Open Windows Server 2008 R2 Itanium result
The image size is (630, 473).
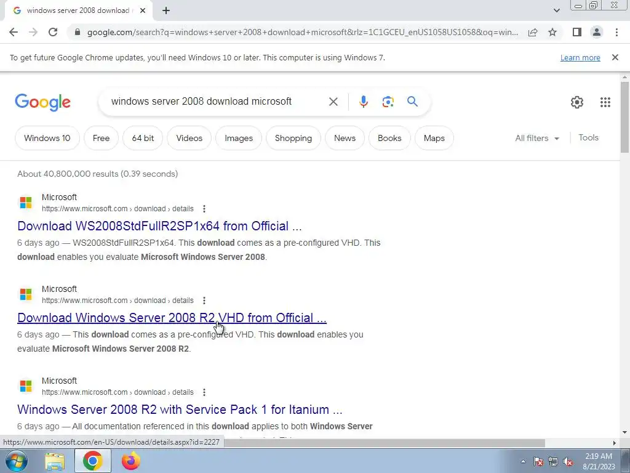(x=180, y=410)
